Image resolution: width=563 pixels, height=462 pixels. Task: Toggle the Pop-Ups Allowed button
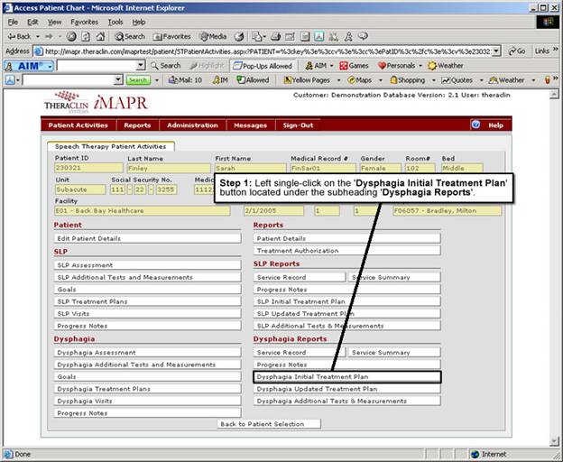click(262, 66)
